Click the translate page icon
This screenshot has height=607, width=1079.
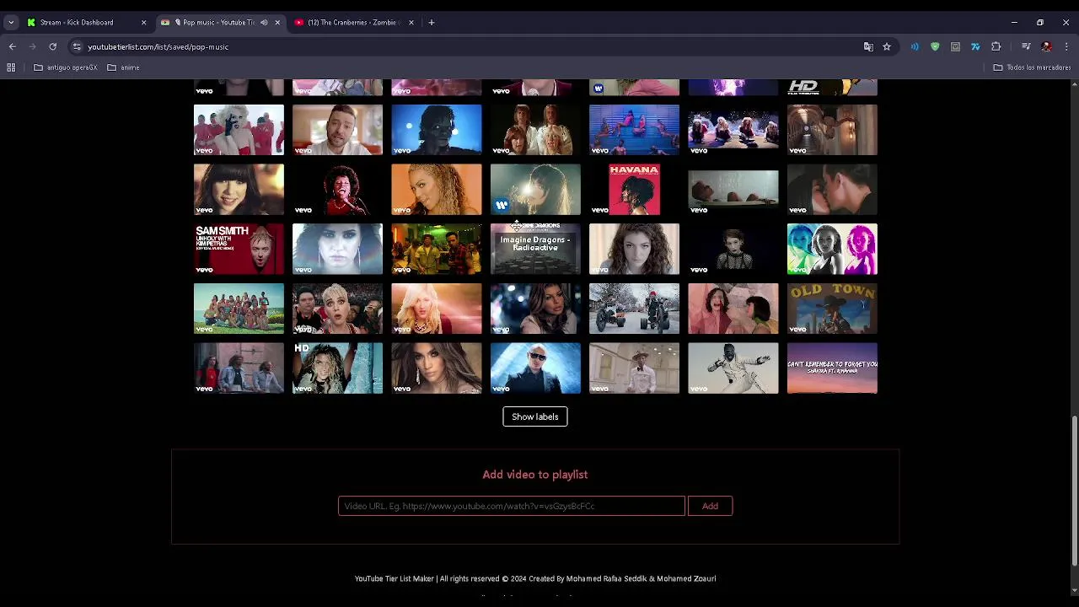click(x=868, y=47)
